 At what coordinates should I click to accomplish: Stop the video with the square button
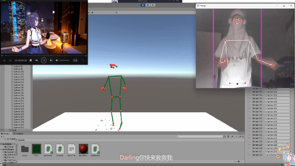pos(31,60)
